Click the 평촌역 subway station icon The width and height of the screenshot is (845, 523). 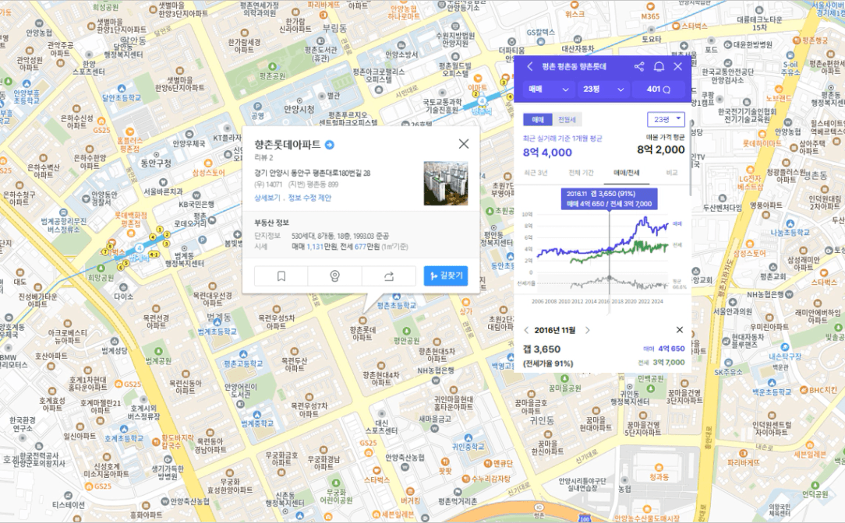(482, 100)
